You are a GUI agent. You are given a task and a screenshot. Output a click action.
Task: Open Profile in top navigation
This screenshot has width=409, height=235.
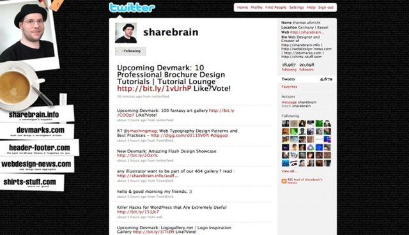(x=256, y=8)
